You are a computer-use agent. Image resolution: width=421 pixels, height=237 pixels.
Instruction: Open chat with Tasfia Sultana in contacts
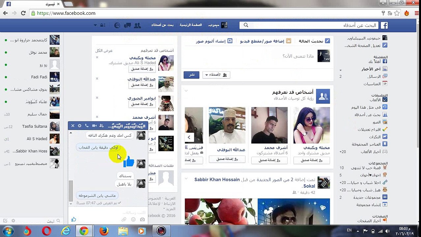31,126
